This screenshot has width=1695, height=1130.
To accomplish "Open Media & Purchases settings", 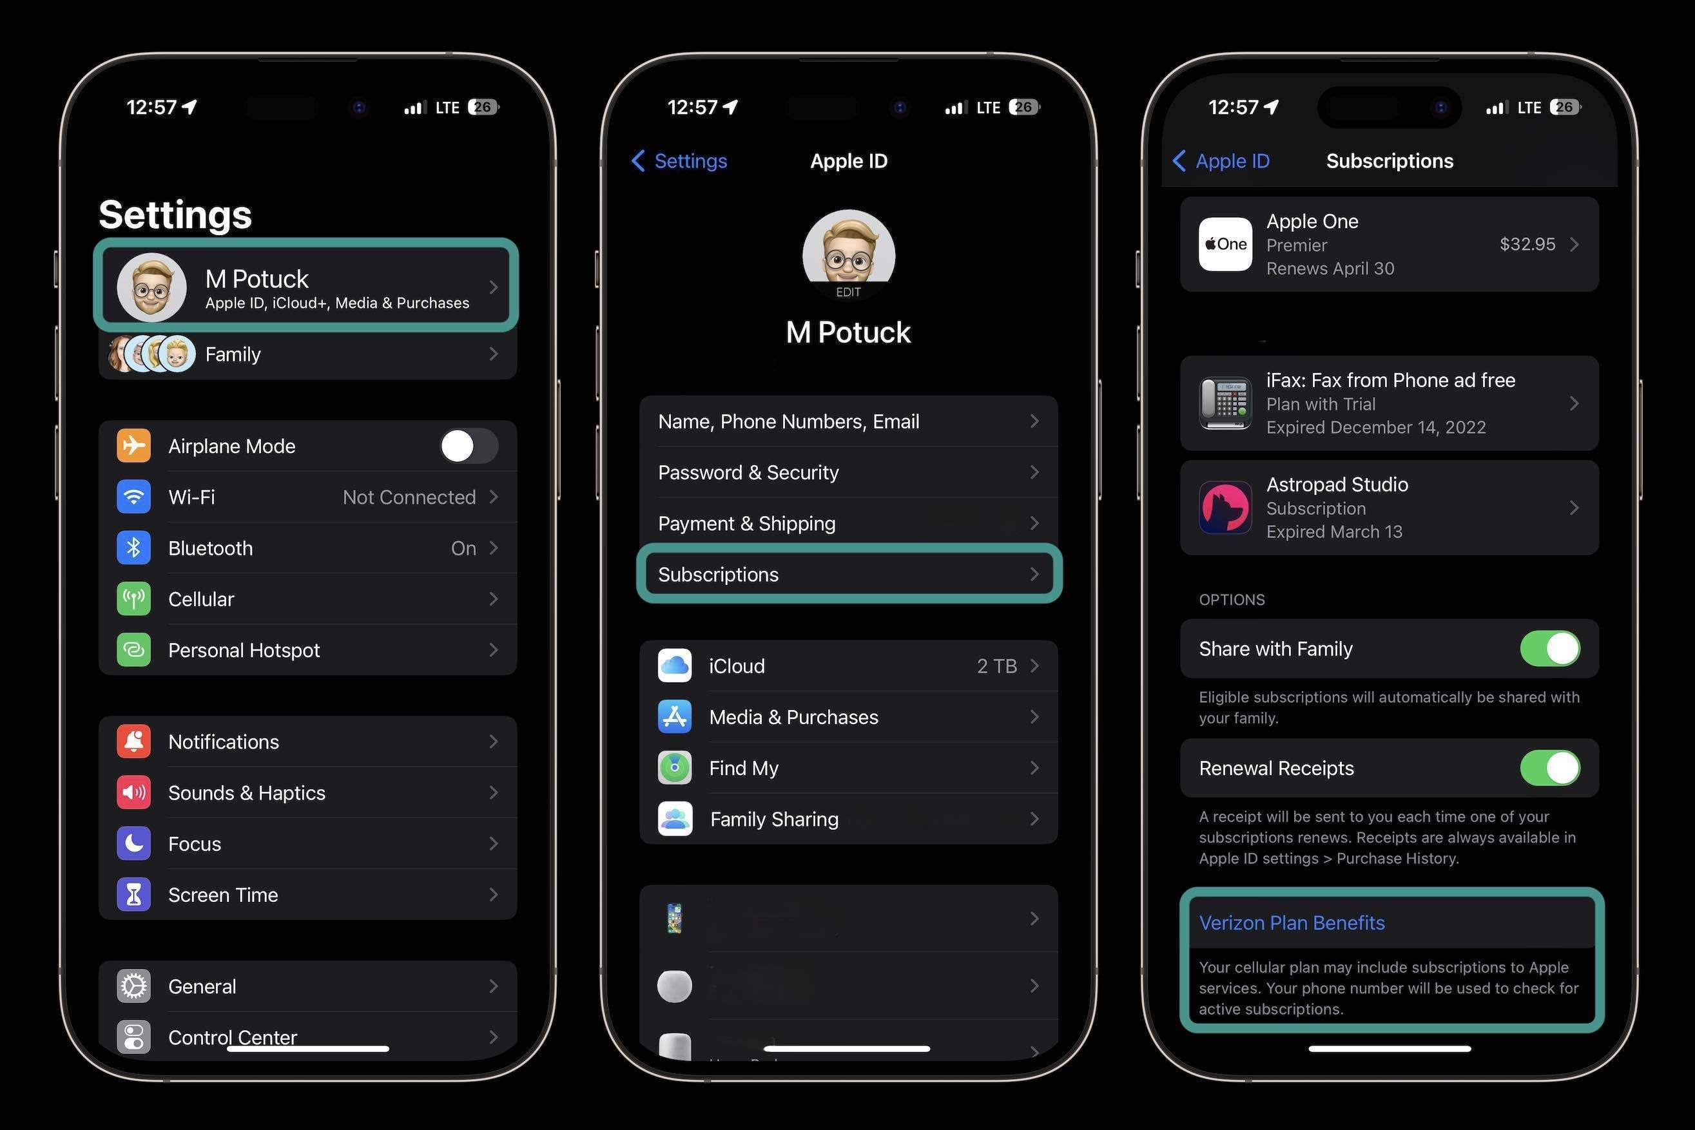I will pos(847,716).
